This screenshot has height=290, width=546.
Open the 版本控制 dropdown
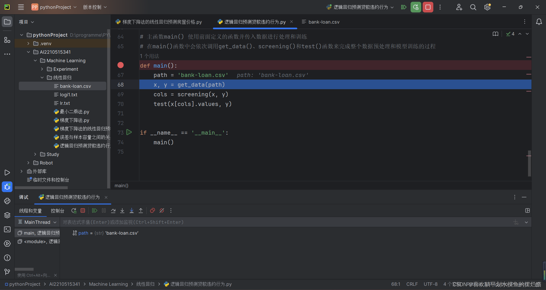pyautogui.click(x=95, y=7)
